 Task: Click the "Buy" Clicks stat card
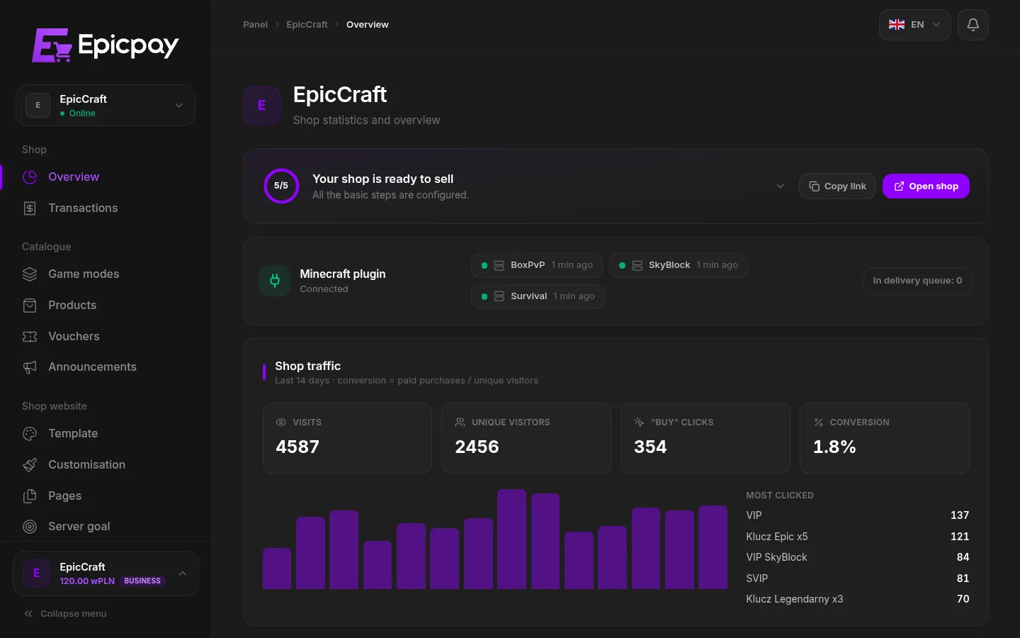(705, 438)
